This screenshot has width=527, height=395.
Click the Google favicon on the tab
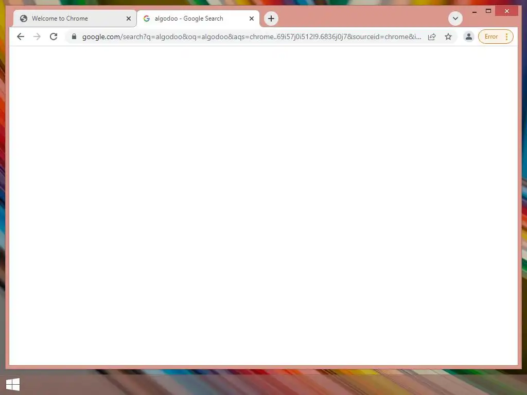[x=147, y=19]
